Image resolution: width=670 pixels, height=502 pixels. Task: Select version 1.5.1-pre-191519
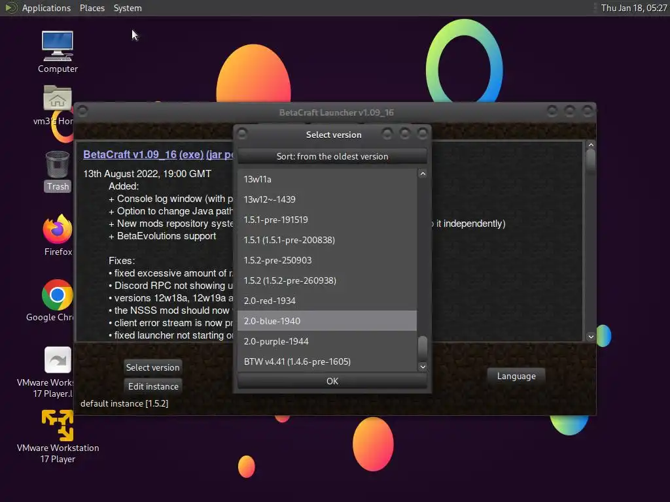327,220
